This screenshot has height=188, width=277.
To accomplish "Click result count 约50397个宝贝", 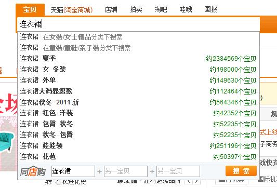I will 235,157.
